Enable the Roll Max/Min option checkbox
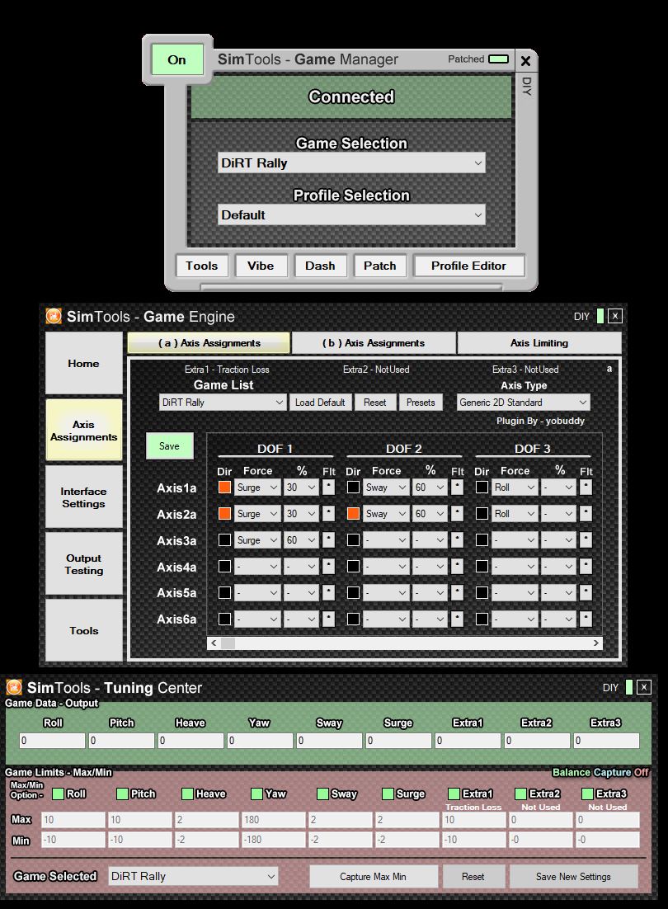 click(58, 794)
